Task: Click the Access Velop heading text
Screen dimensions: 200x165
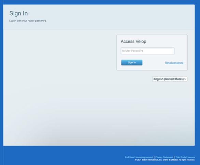Action: (133, 42)
